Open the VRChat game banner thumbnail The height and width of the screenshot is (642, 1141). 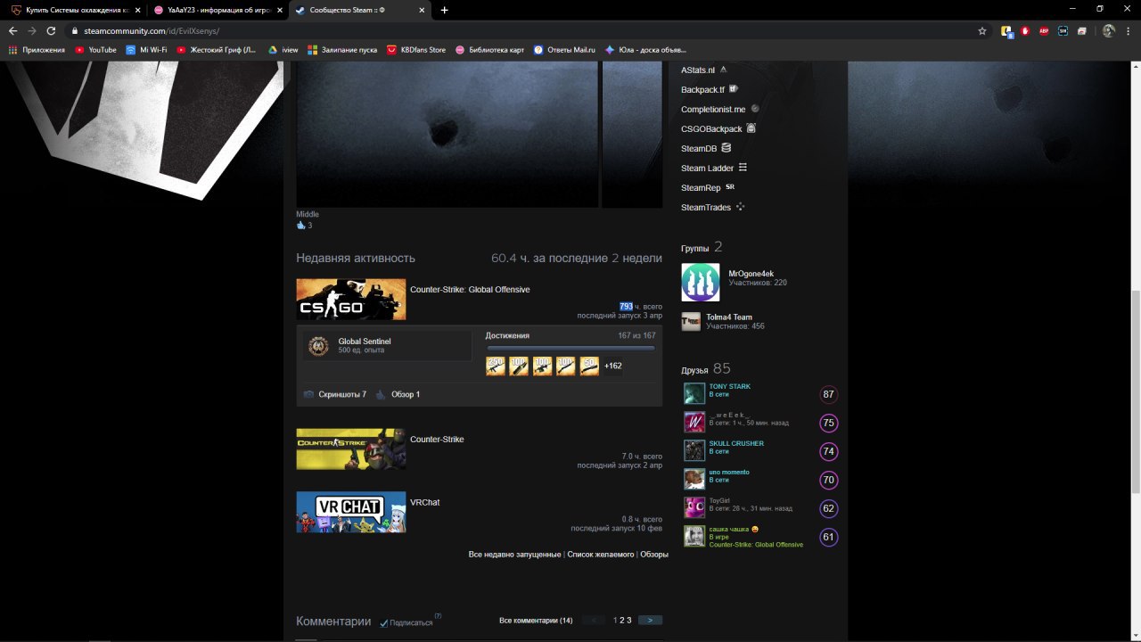pos(351,512)
